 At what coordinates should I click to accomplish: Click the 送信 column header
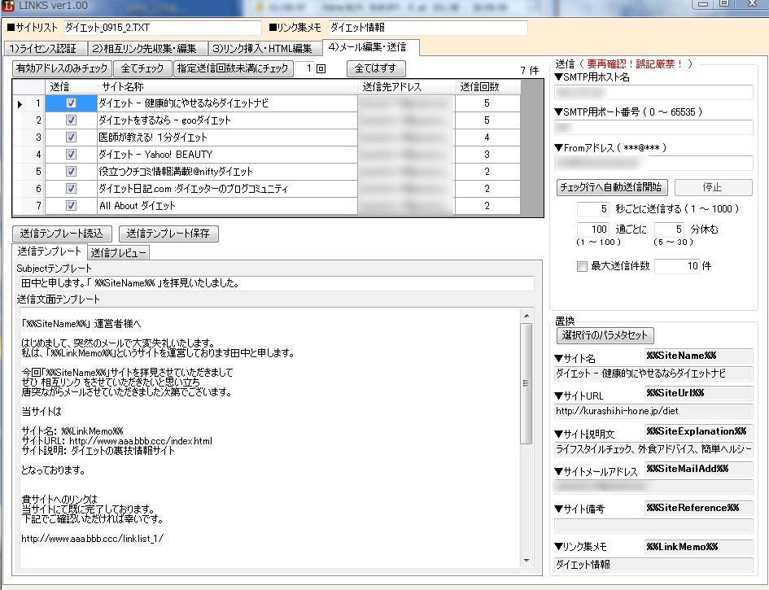(71, 87)
